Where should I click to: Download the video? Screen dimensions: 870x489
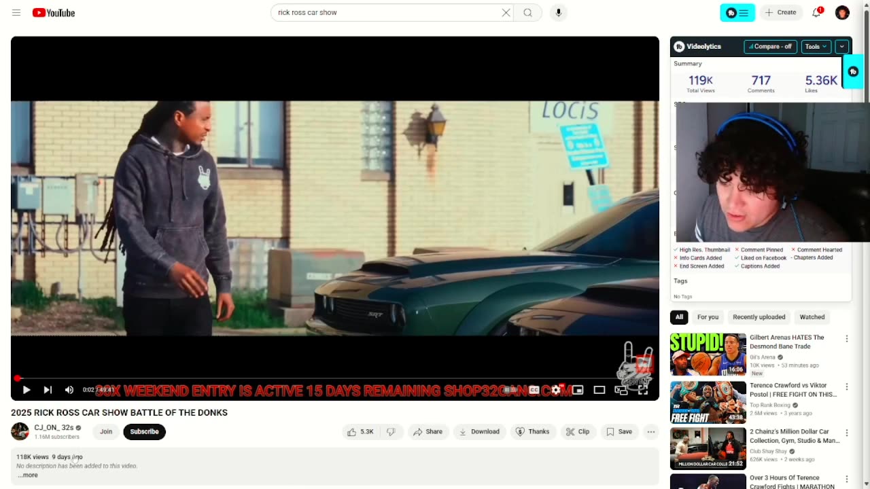click(x=479, y=431)
